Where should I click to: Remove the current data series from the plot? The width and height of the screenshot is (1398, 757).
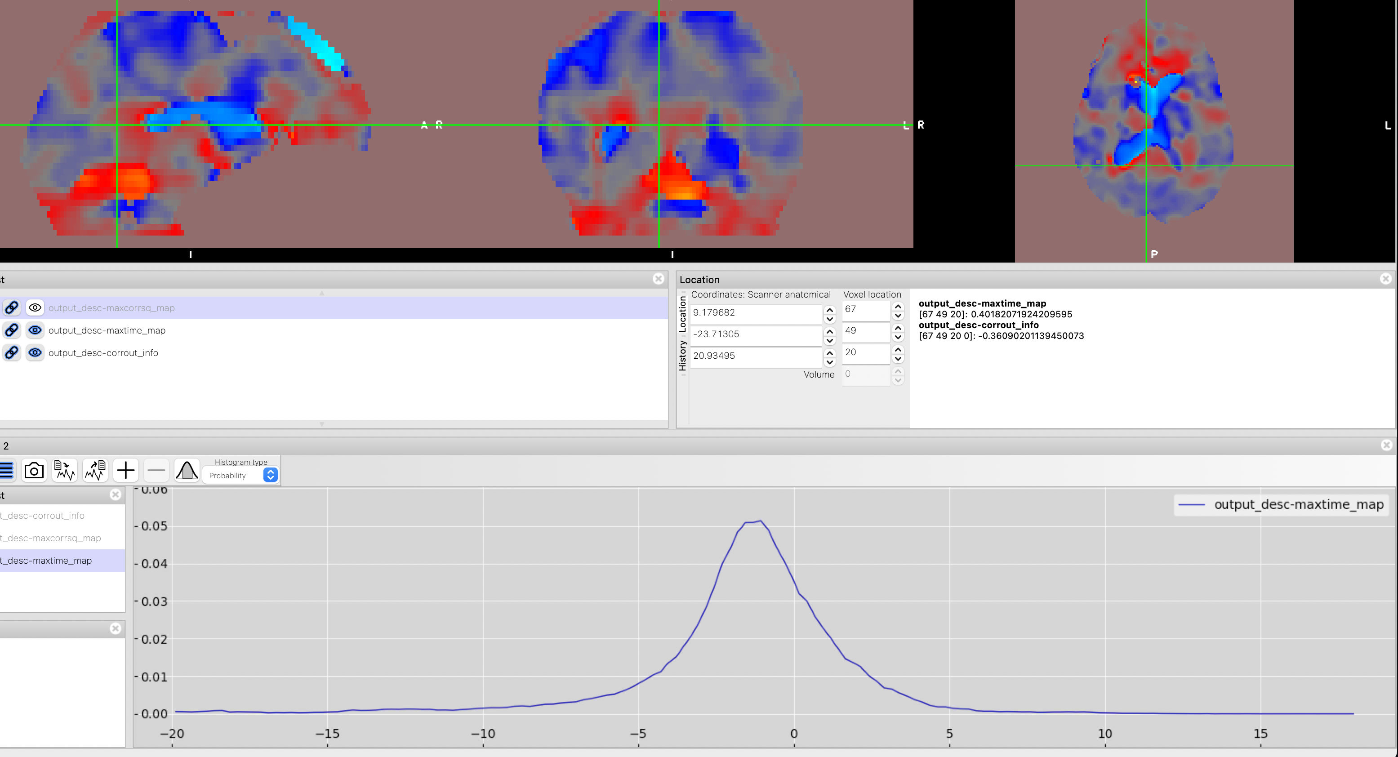click(x=156, y=470)
